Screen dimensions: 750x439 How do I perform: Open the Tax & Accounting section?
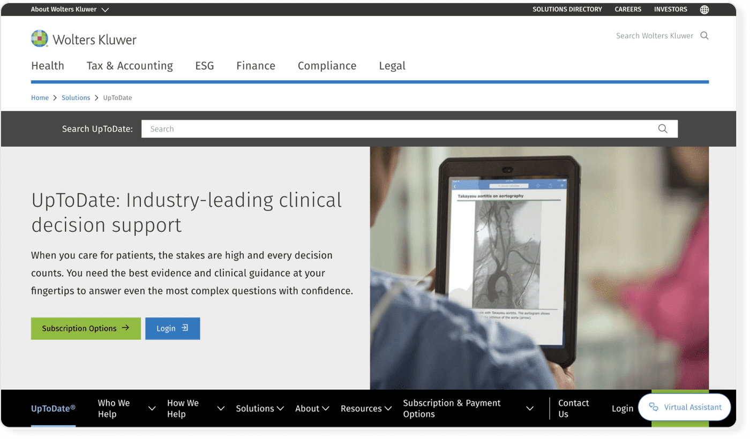130,65
